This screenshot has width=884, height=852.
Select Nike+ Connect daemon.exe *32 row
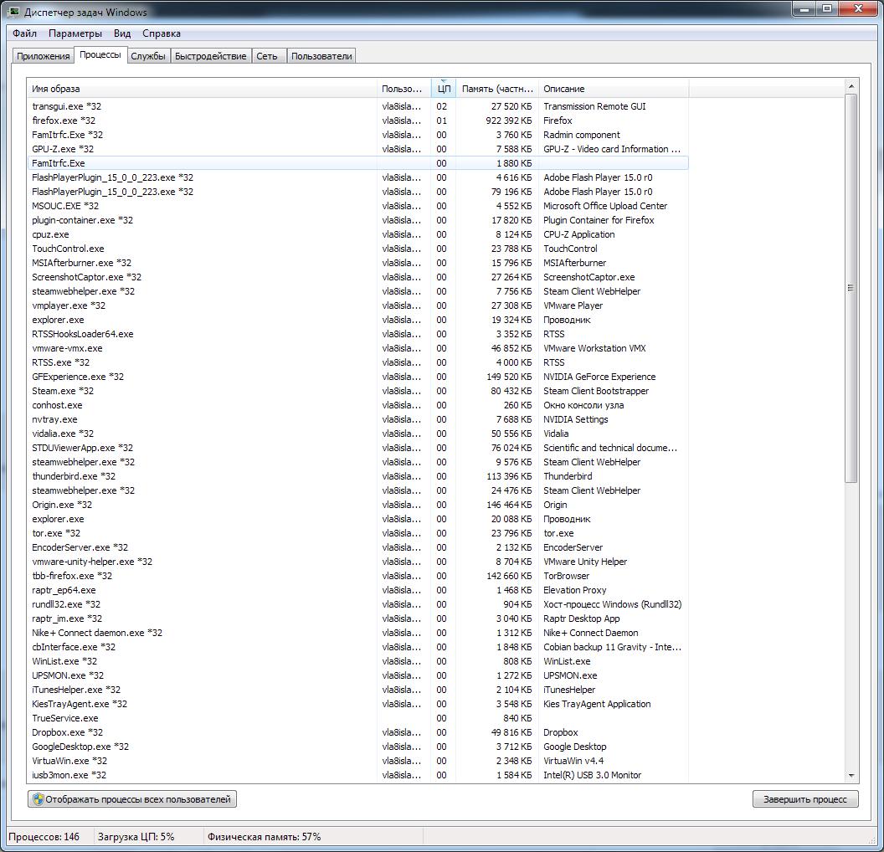(x=358, y=633)
